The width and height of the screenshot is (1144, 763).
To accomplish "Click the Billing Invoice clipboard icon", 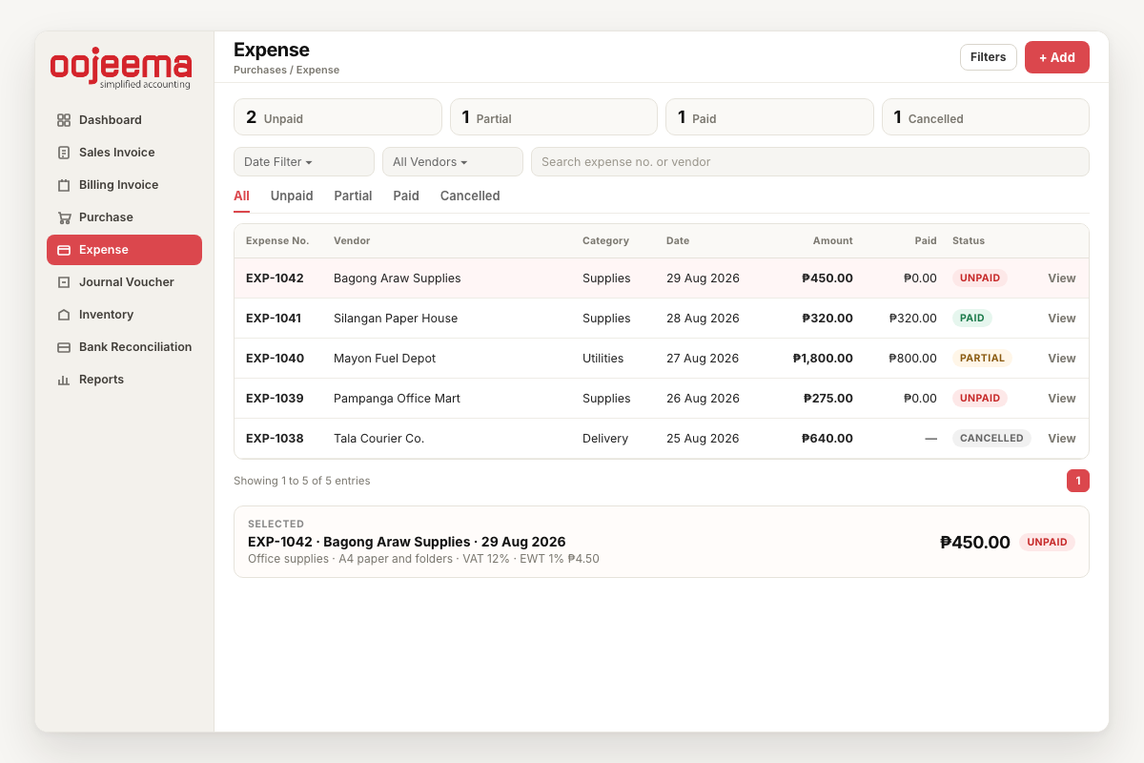I will click(x=64, y=185).
